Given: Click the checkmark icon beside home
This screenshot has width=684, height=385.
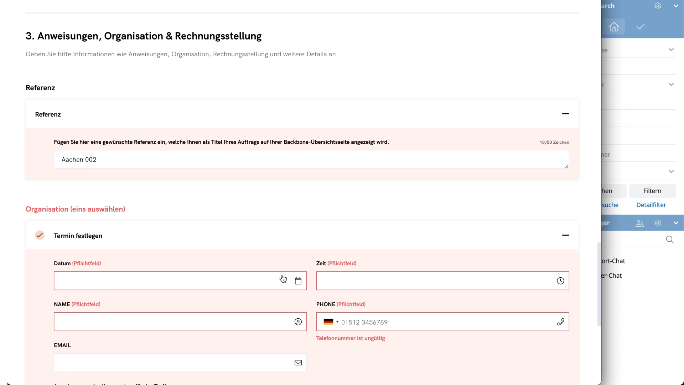Looking at the screenshot, I should pyautogui.click(x=641, y=27).
